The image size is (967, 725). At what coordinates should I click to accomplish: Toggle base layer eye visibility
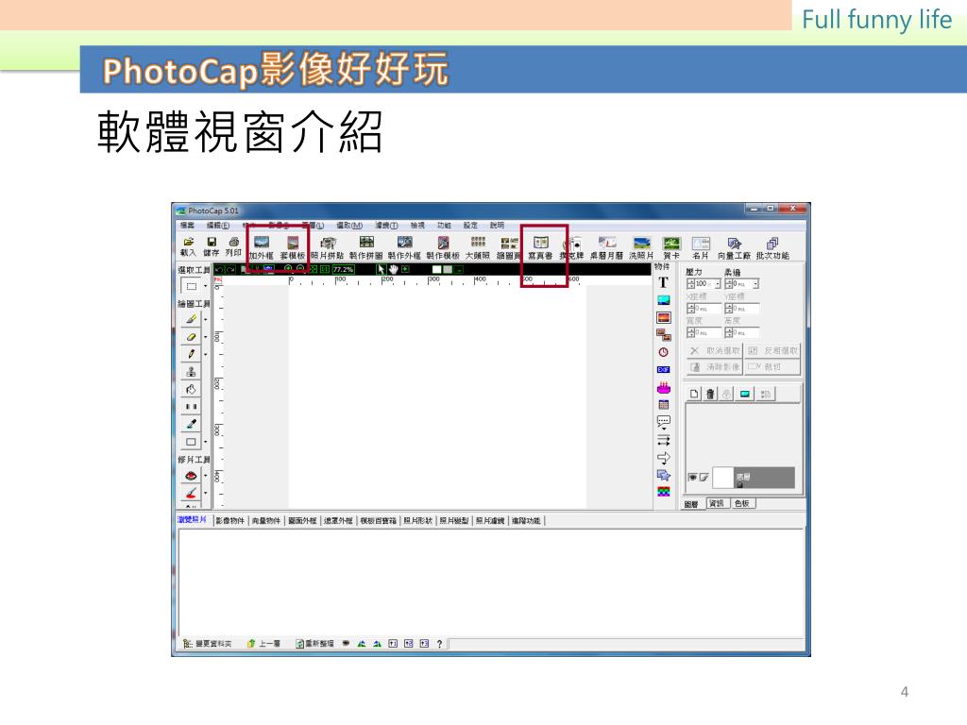pos(692,477)
